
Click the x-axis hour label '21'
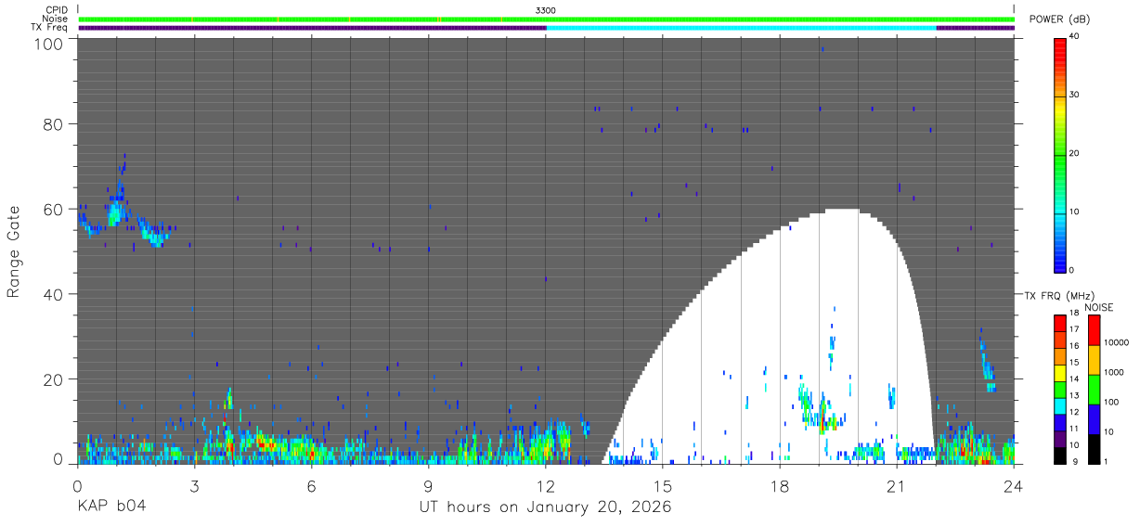point(897,485)
